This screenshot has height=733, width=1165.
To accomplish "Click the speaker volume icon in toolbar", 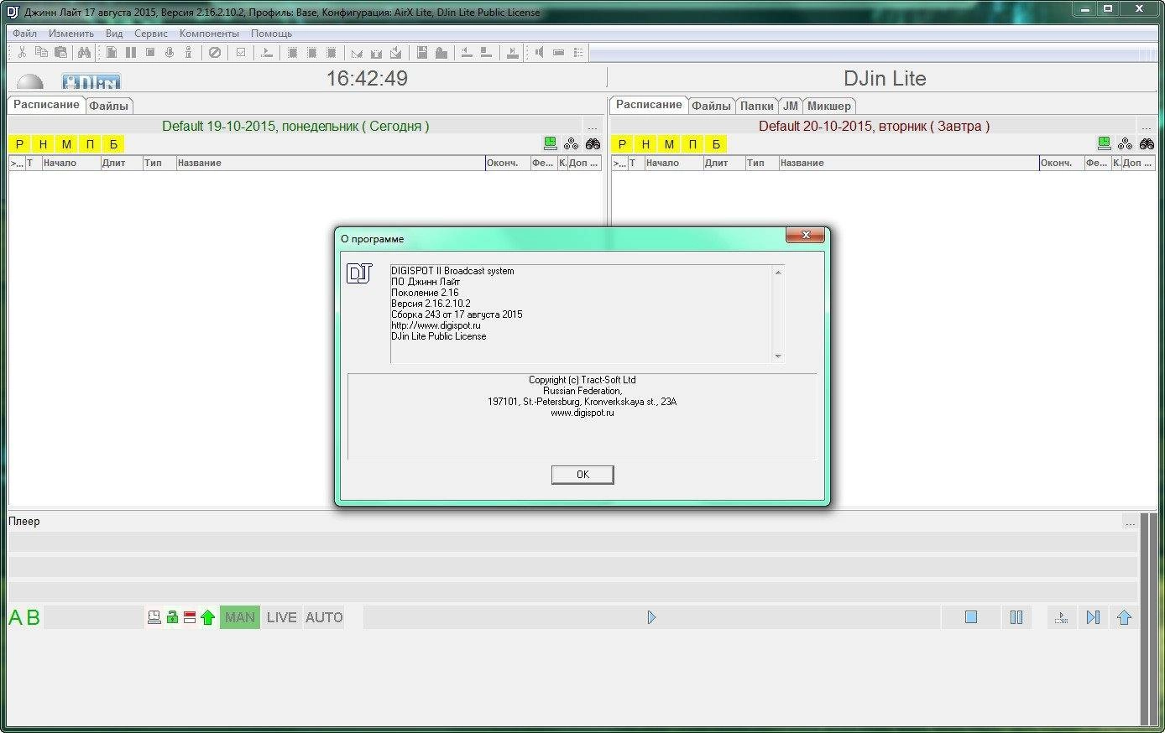I will tap(539, 52).
